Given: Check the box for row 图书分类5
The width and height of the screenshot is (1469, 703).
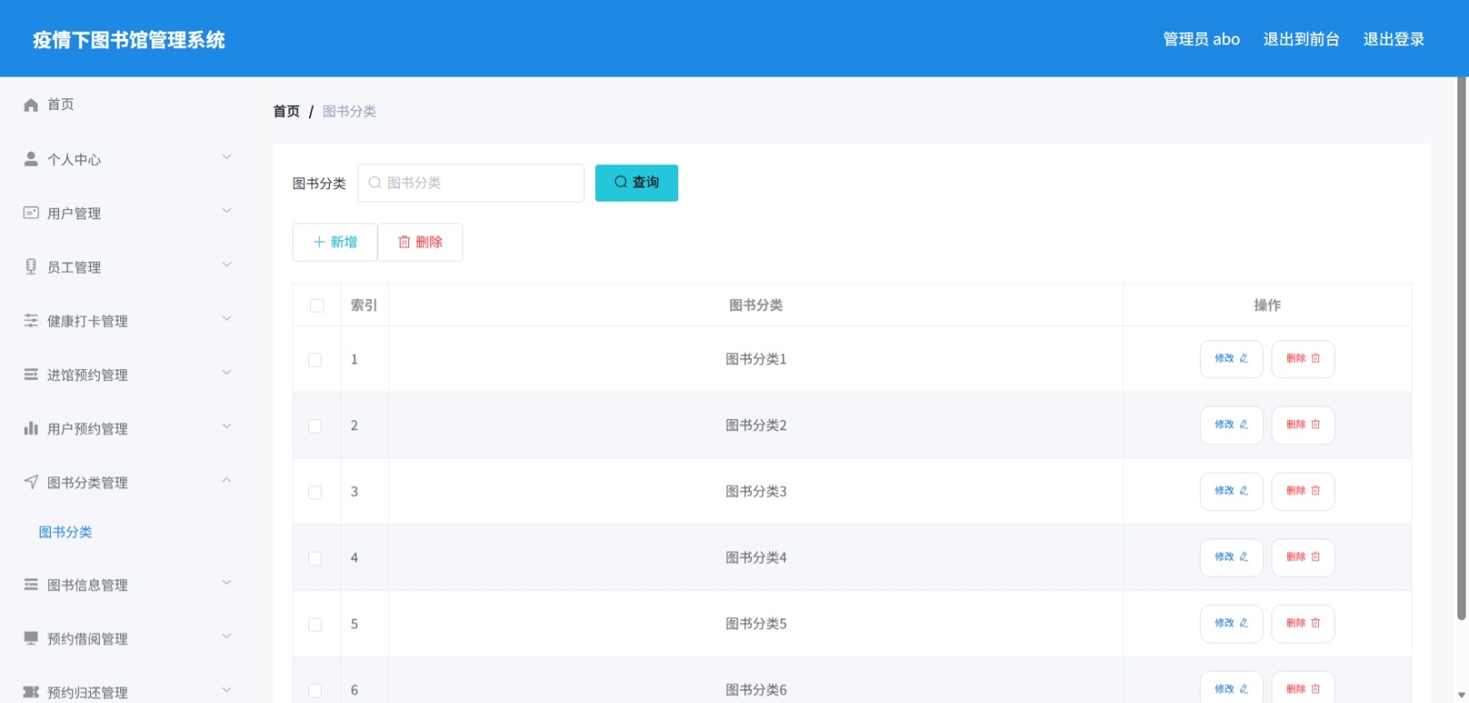Looking at the screenshot, I should pos(315,625).
